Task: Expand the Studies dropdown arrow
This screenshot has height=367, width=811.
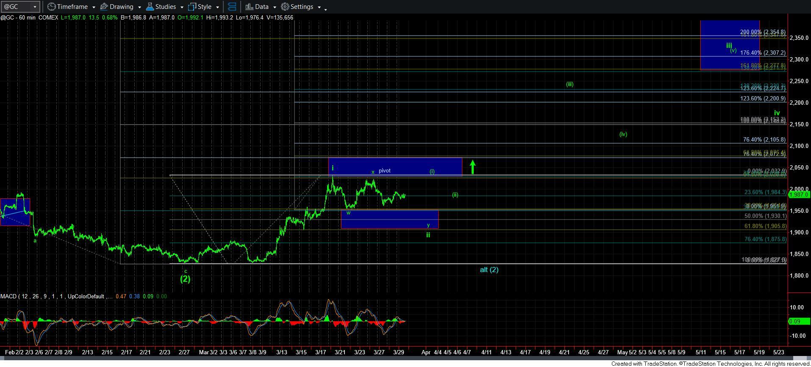Action: [182, 7]
